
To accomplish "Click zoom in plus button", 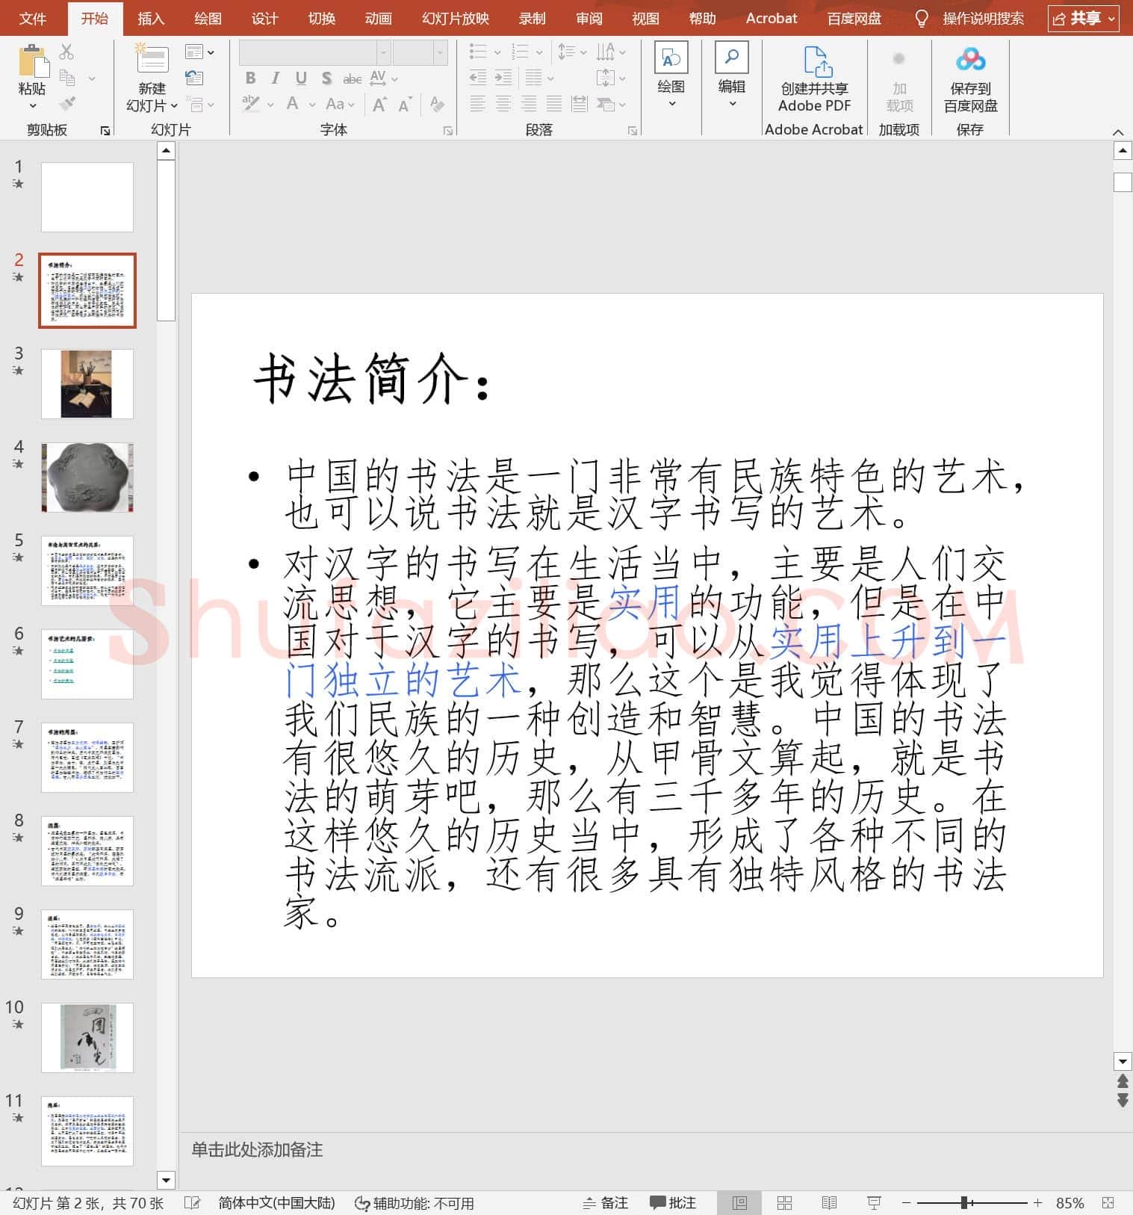I will [1037, 1203].
